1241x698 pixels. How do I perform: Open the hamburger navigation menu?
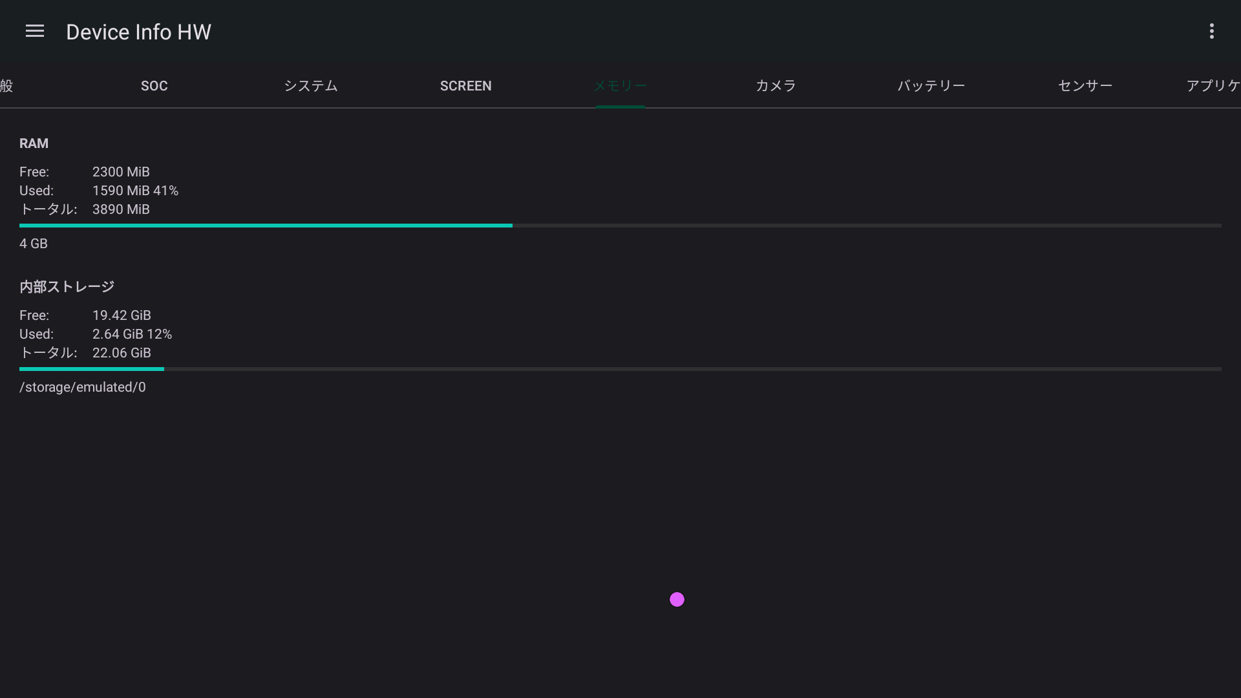pos(35,31)
